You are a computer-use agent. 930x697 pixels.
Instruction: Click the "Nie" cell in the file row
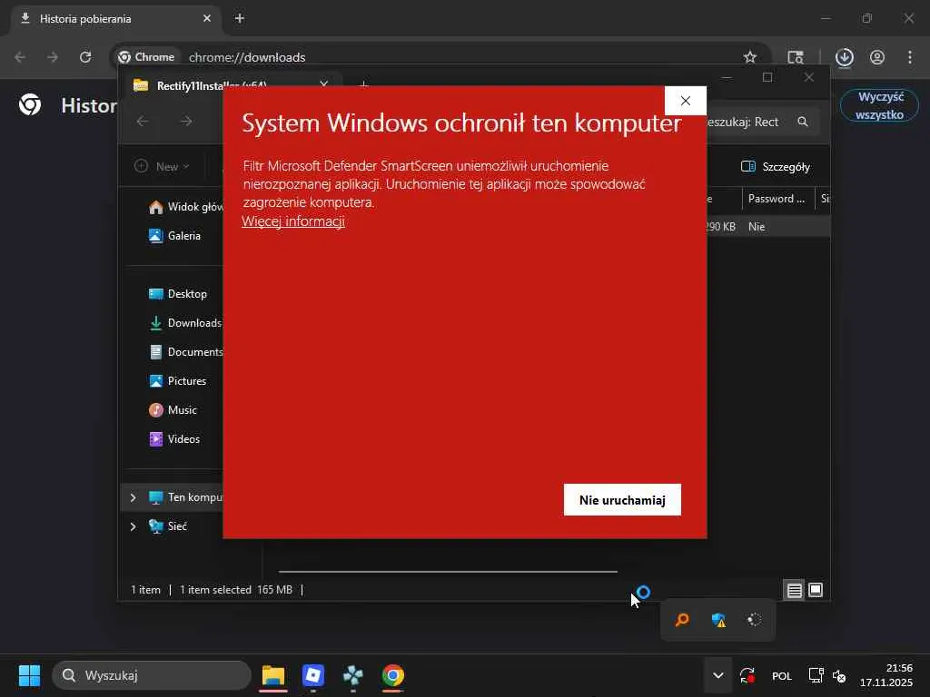[757, 226]
